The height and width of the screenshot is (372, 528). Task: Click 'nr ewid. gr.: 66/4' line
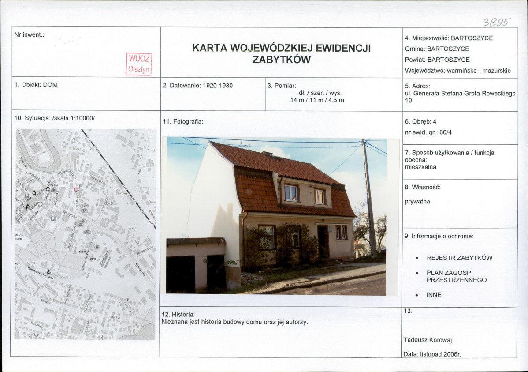tap(428, 132)
